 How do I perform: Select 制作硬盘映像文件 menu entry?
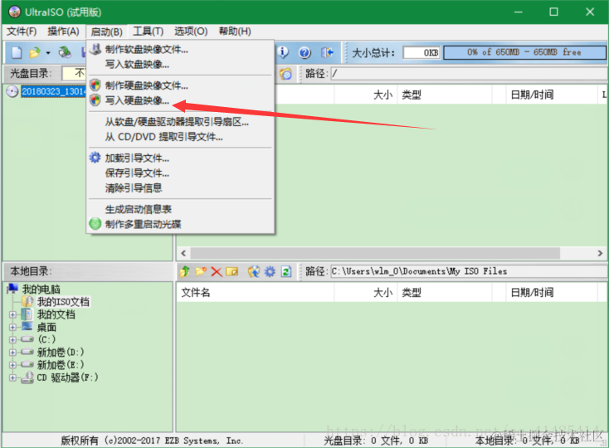point(181,85)
